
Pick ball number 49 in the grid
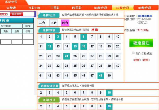coord(109,76)
